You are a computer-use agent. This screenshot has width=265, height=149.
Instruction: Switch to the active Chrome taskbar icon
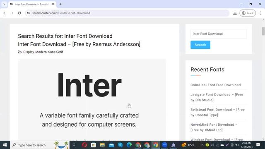pyautogui.click(x=156, y=145)
